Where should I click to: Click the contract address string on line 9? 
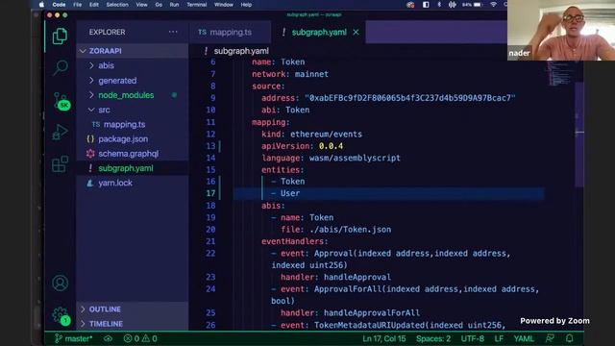(410, 98)
